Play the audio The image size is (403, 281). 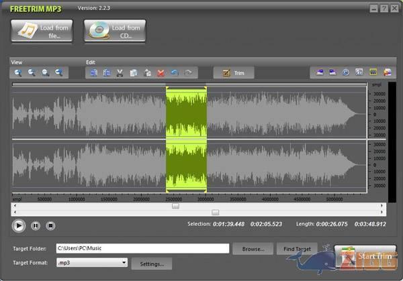[19, 226]
